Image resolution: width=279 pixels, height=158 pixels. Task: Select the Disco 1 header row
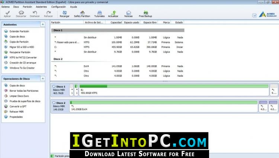(118, 30)
